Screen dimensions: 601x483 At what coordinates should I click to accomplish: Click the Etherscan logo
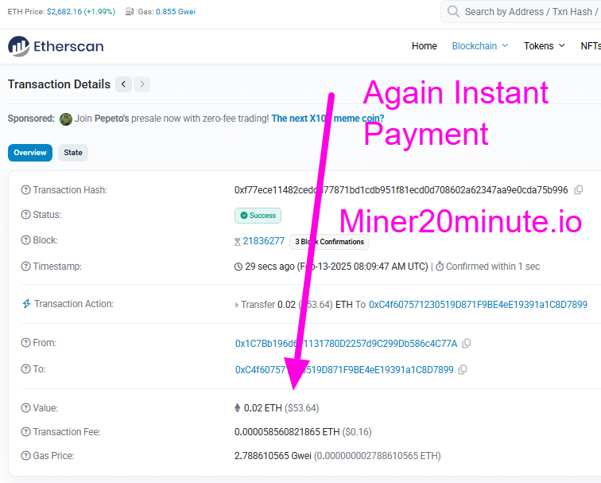tap(56, 46)
